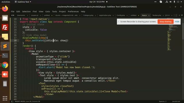184x103 pixels.
Task: Toggle side bar icon in status bar
Action: point(12,102)
